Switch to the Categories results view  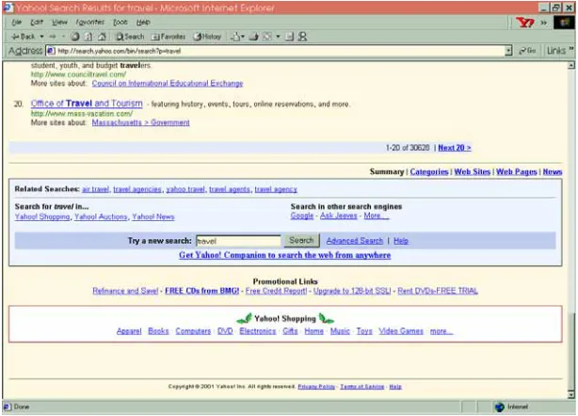pyautogui.click(x=429, y=171)
